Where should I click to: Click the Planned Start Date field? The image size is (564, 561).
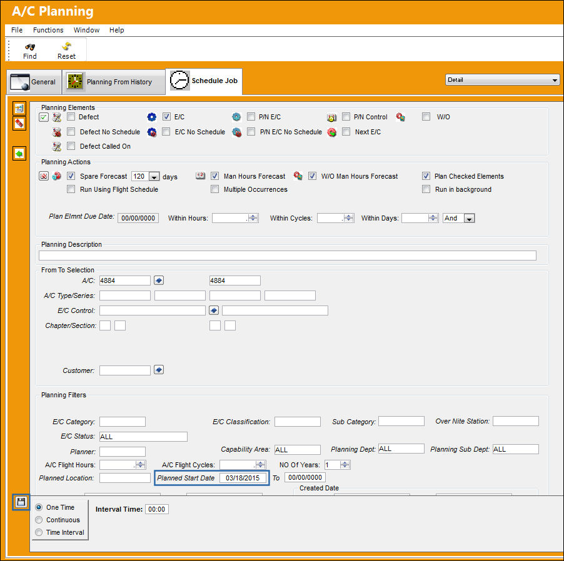(x=243, y=478)
